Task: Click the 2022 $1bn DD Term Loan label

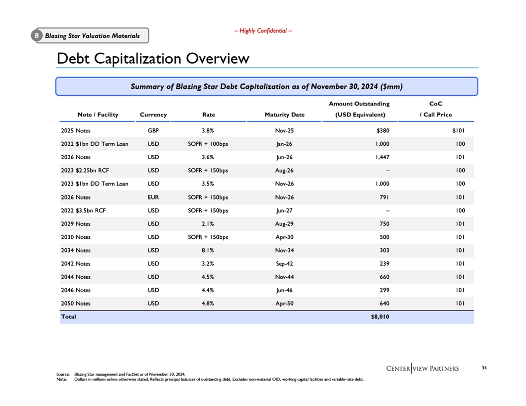Action: pos(95,144)
